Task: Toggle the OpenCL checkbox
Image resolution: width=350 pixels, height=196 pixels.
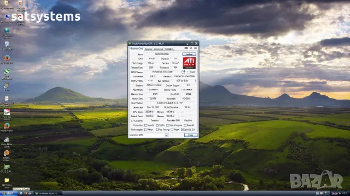Action: point(146,125)
